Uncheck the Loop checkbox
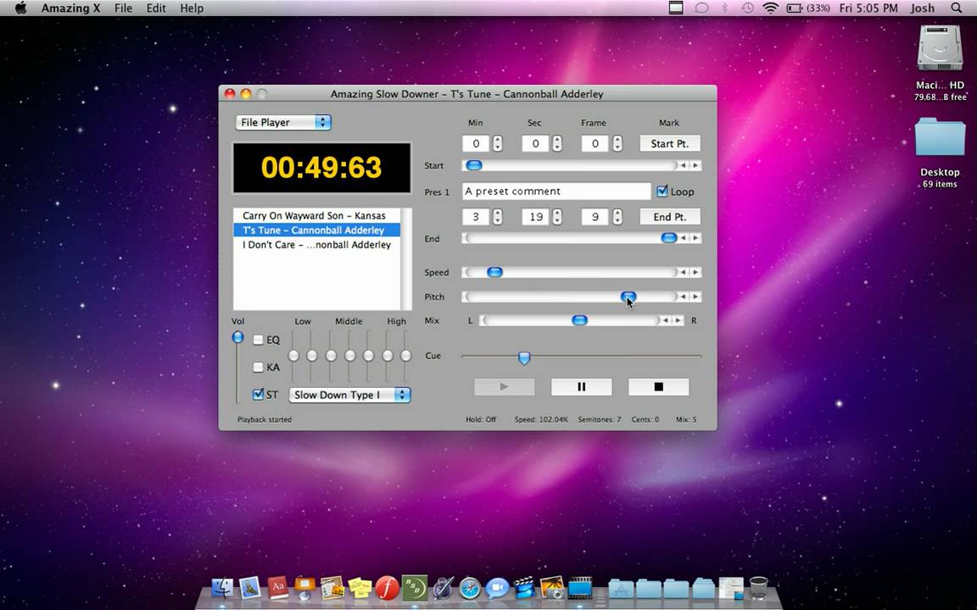The height and width of the screenshot is (610, 977). 662,191
